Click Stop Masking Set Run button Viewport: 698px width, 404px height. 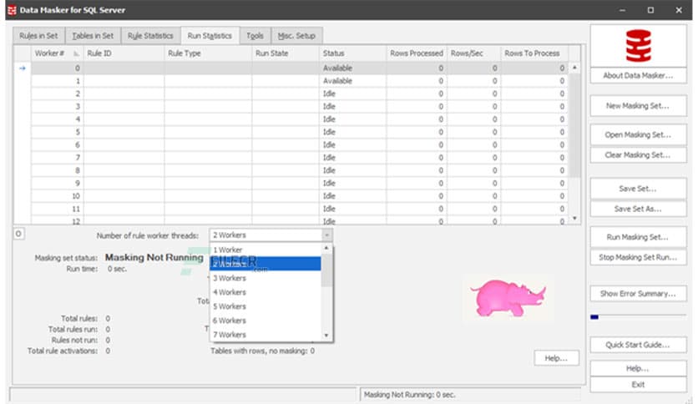638,257
